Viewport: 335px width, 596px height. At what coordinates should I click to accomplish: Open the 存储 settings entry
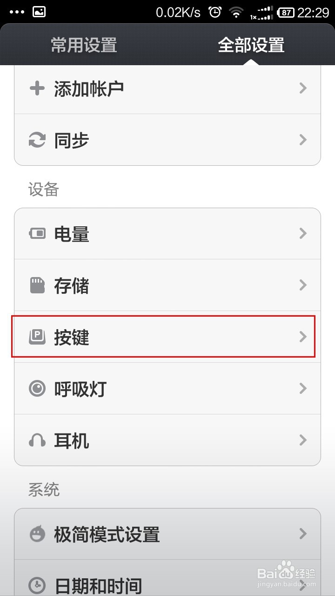click(x=167, y=285)
